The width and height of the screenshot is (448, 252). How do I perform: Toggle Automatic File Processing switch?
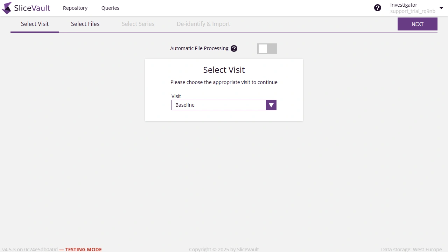(267, 49)
